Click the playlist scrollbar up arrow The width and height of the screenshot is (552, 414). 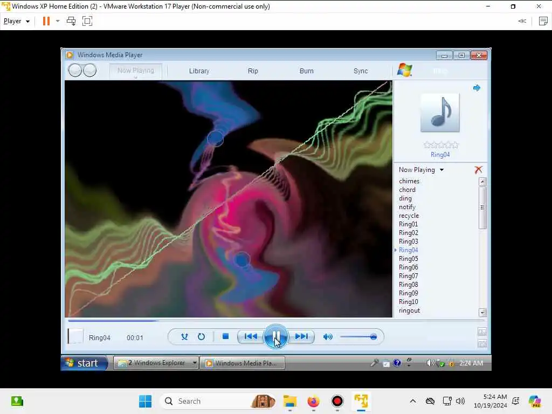click(x=482, y=182)
